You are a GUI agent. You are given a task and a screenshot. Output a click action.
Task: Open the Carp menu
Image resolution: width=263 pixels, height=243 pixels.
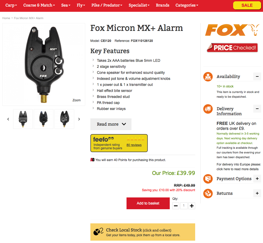point(11,5)
